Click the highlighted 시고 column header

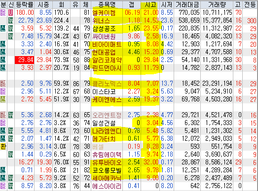pos(150,4)
